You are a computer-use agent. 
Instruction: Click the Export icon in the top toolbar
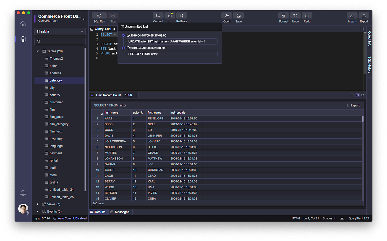(364, 16)
